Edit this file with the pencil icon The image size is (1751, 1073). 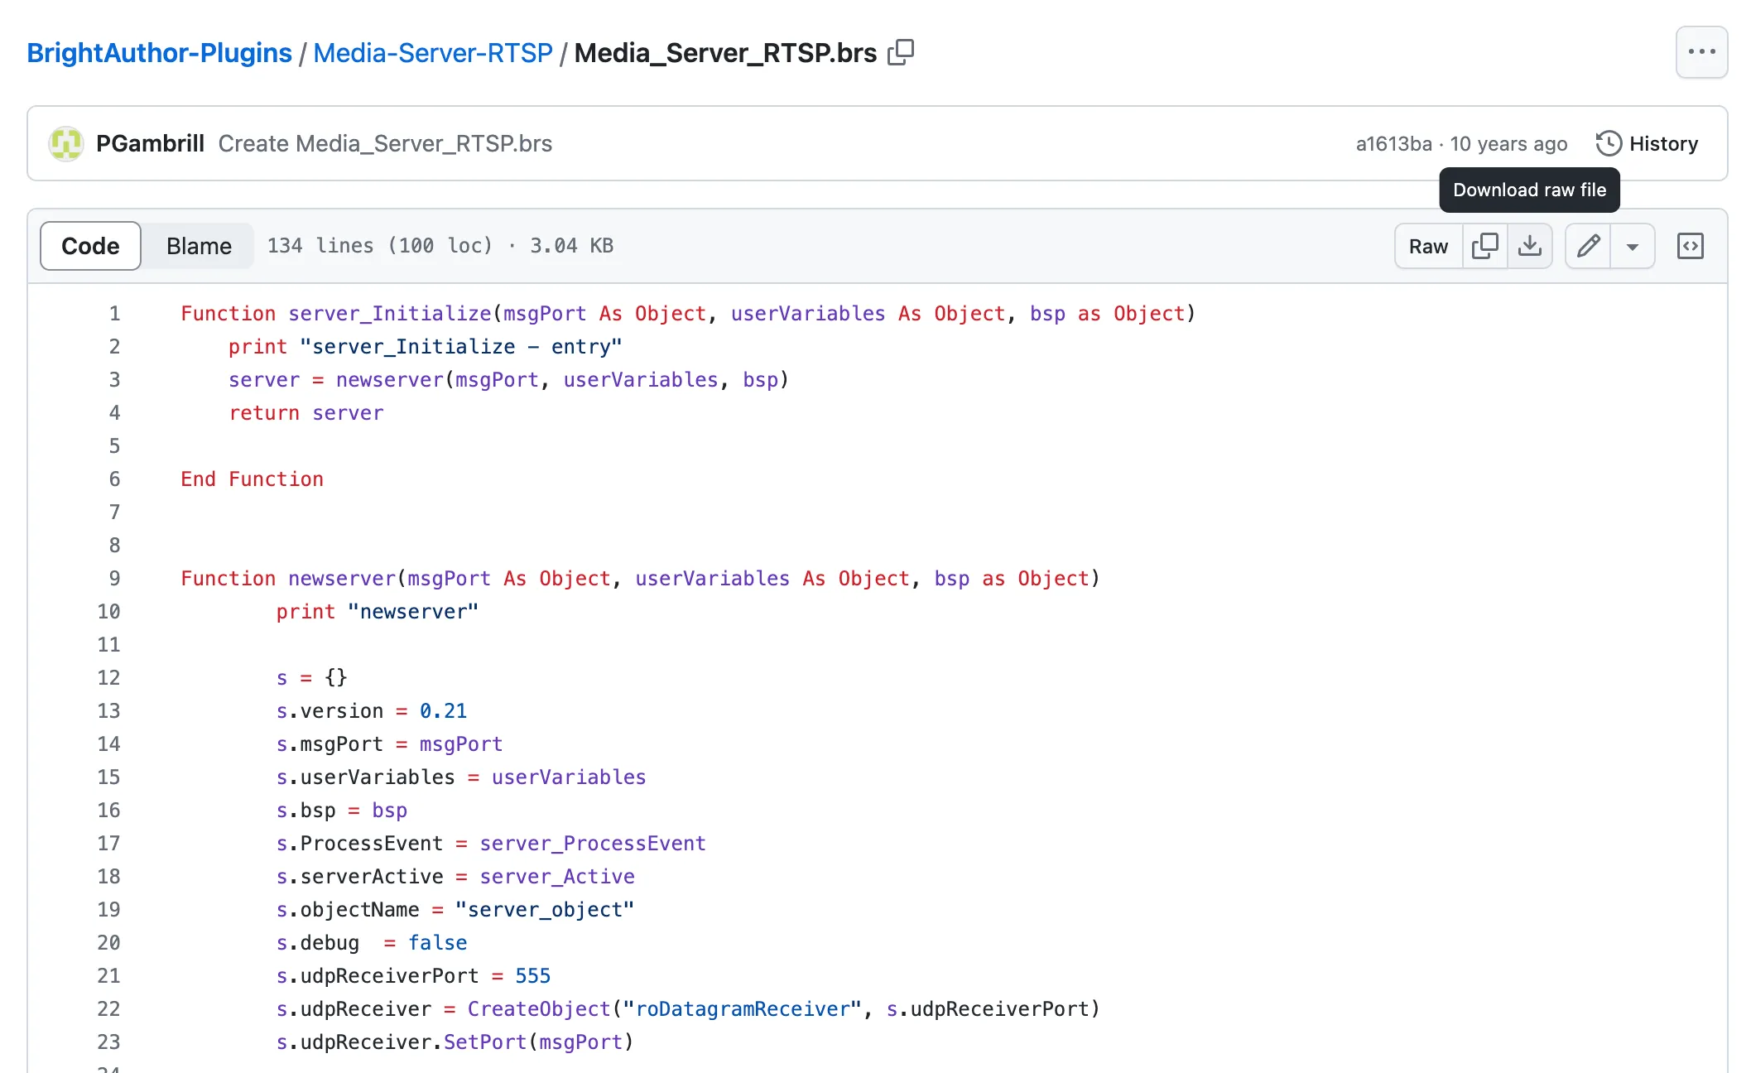(1588, 246)
